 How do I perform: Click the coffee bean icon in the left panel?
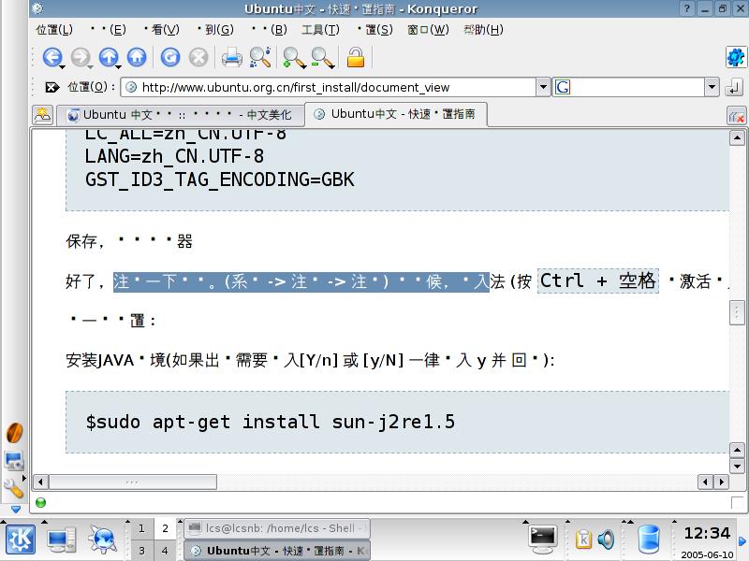[14, 433]
